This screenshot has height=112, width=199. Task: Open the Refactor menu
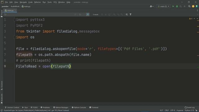[38, 2]
